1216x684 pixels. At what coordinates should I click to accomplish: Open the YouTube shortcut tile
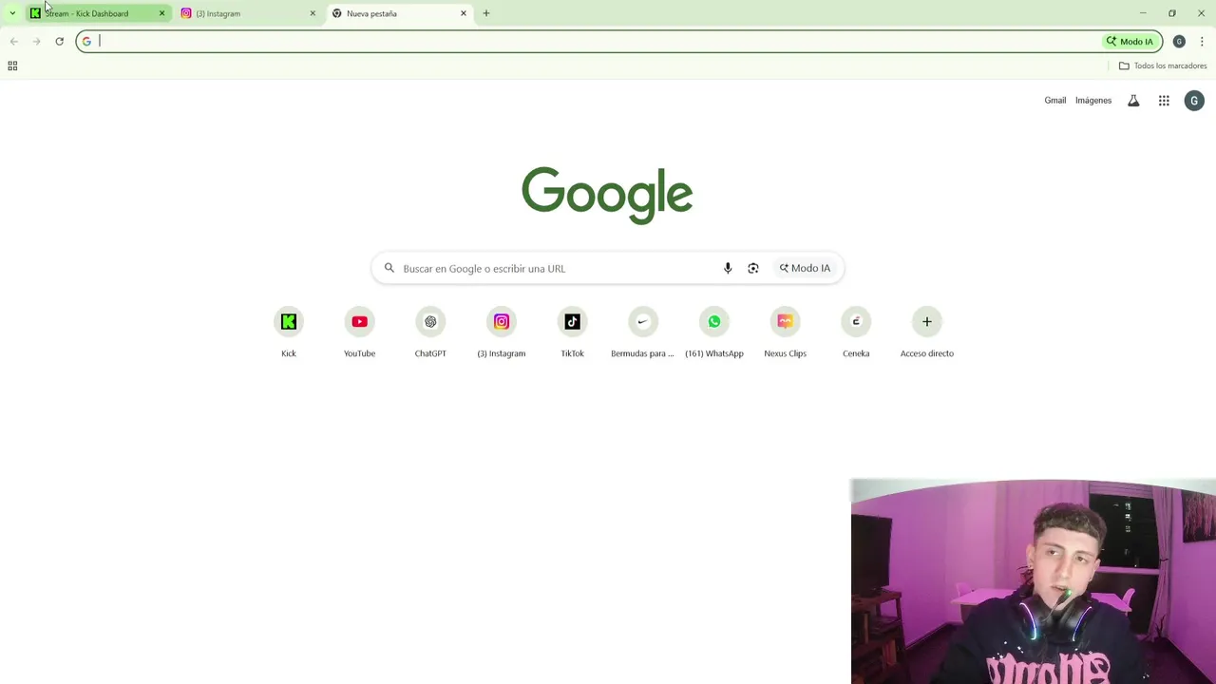pyautogui.click(x=359, y=332)
